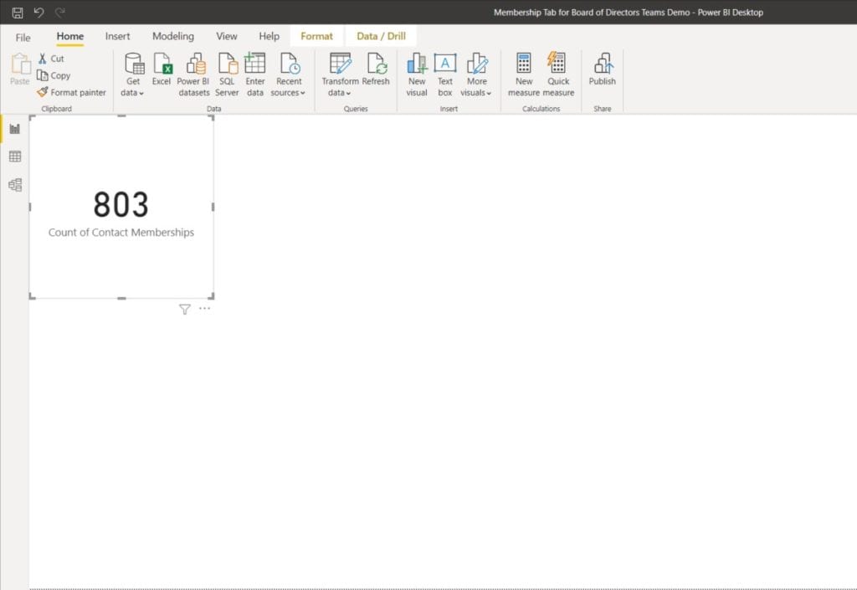Click the Count of Contact Memberships label

[x=121, y=233]
